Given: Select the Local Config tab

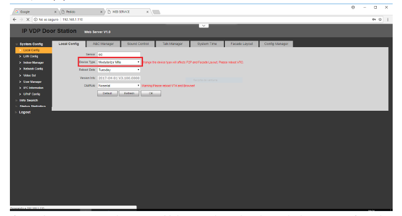Looking at the screenshot, I should (69, 44).
